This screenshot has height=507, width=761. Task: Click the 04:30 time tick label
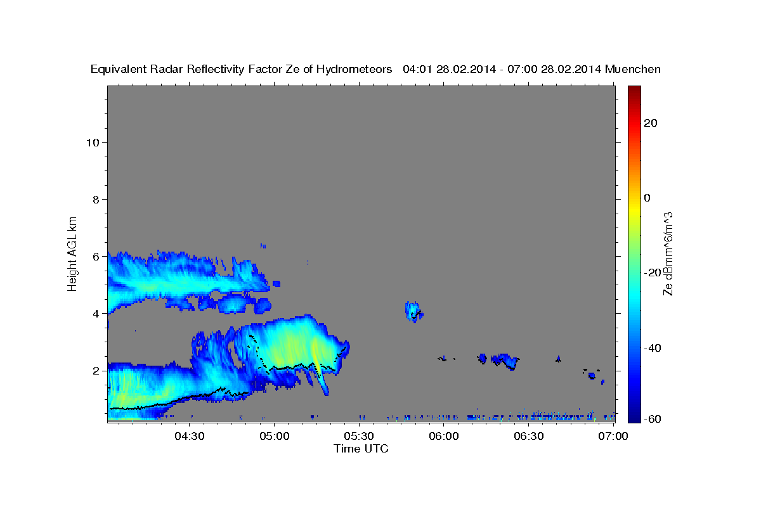[x=190, y=436]
